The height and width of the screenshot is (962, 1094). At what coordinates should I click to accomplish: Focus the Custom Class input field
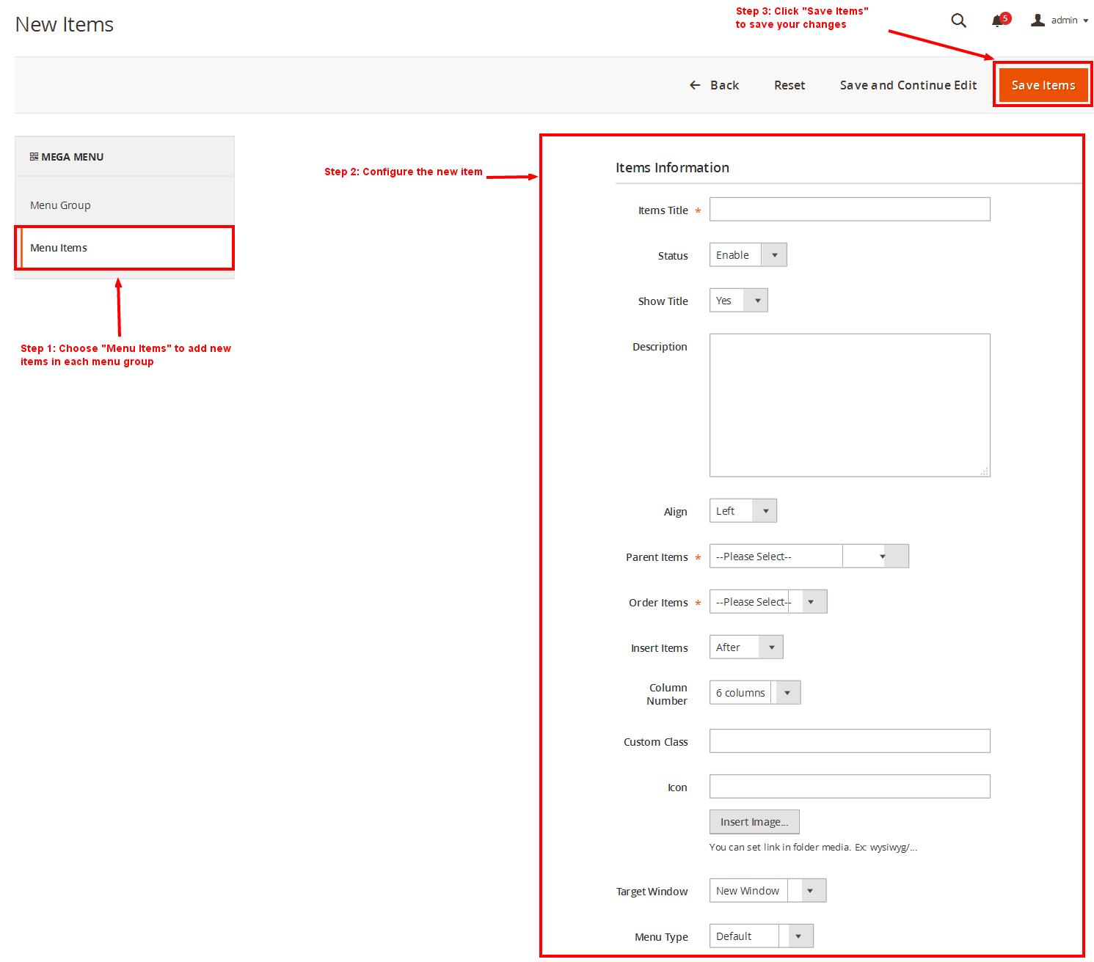tap(849, 741)
